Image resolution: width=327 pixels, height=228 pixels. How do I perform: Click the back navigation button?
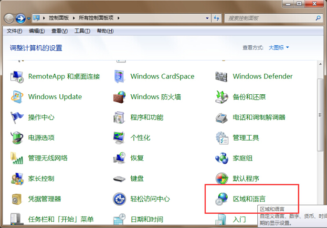click(x=9, y=18)
